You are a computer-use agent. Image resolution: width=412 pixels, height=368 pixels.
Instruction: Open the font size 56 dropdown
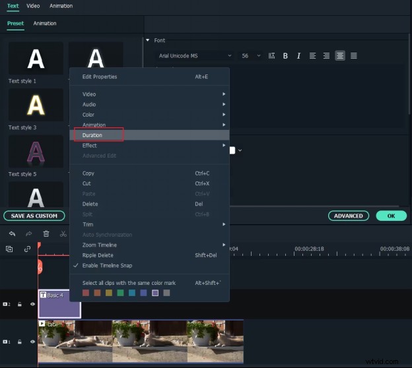point(251,55)
